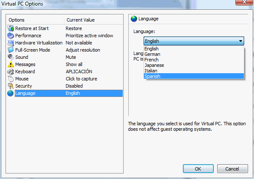254x179 pixels.
Task: Click the Mouse option icon
Action: [11, 79]
